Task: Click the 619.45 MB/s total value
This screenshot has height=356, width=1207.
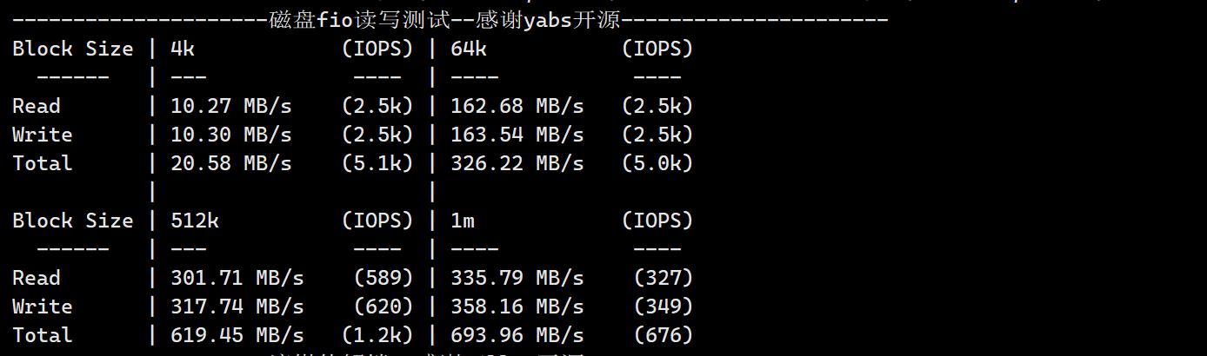Action: 237,335
